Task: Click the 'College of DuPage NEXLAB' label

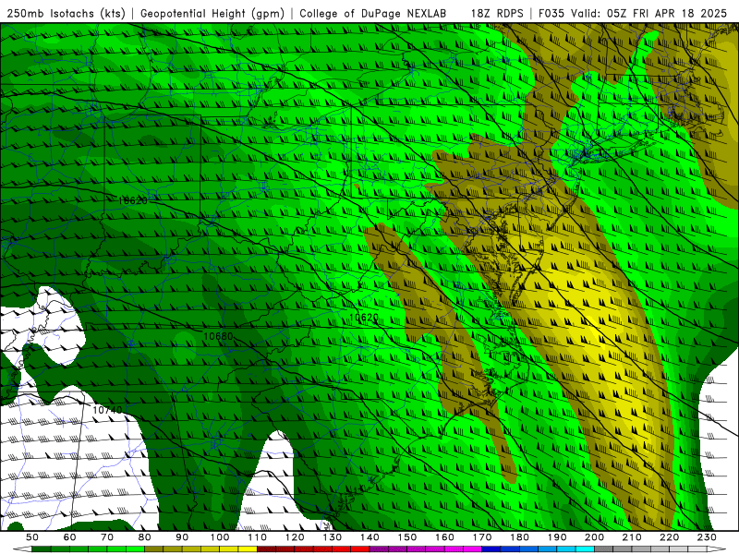Action: (x=372, y=13)
